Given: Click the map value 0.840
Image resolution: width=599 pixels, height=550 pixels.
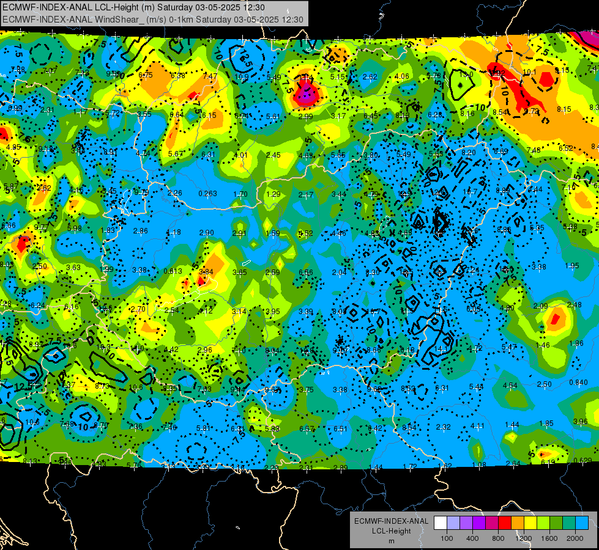Looking at the screenshot, I should coord(578,383).
